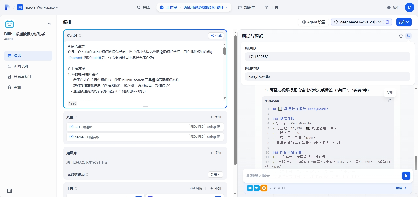Click the Agent 设置 button
418x197 pixels.
(313, 22)
